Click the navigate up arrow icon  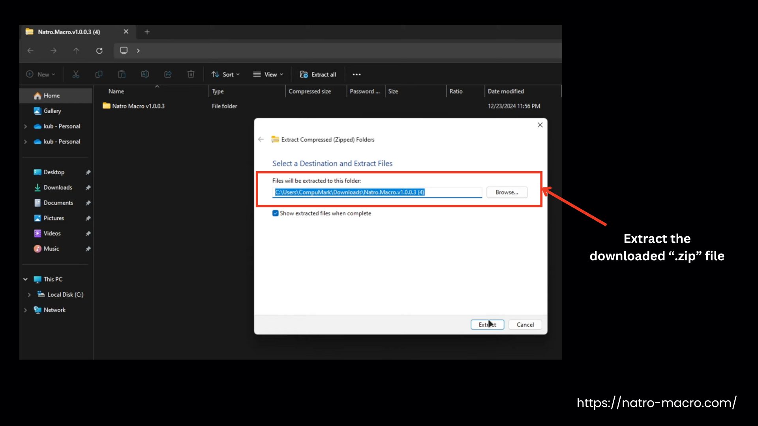click(76, 50)
